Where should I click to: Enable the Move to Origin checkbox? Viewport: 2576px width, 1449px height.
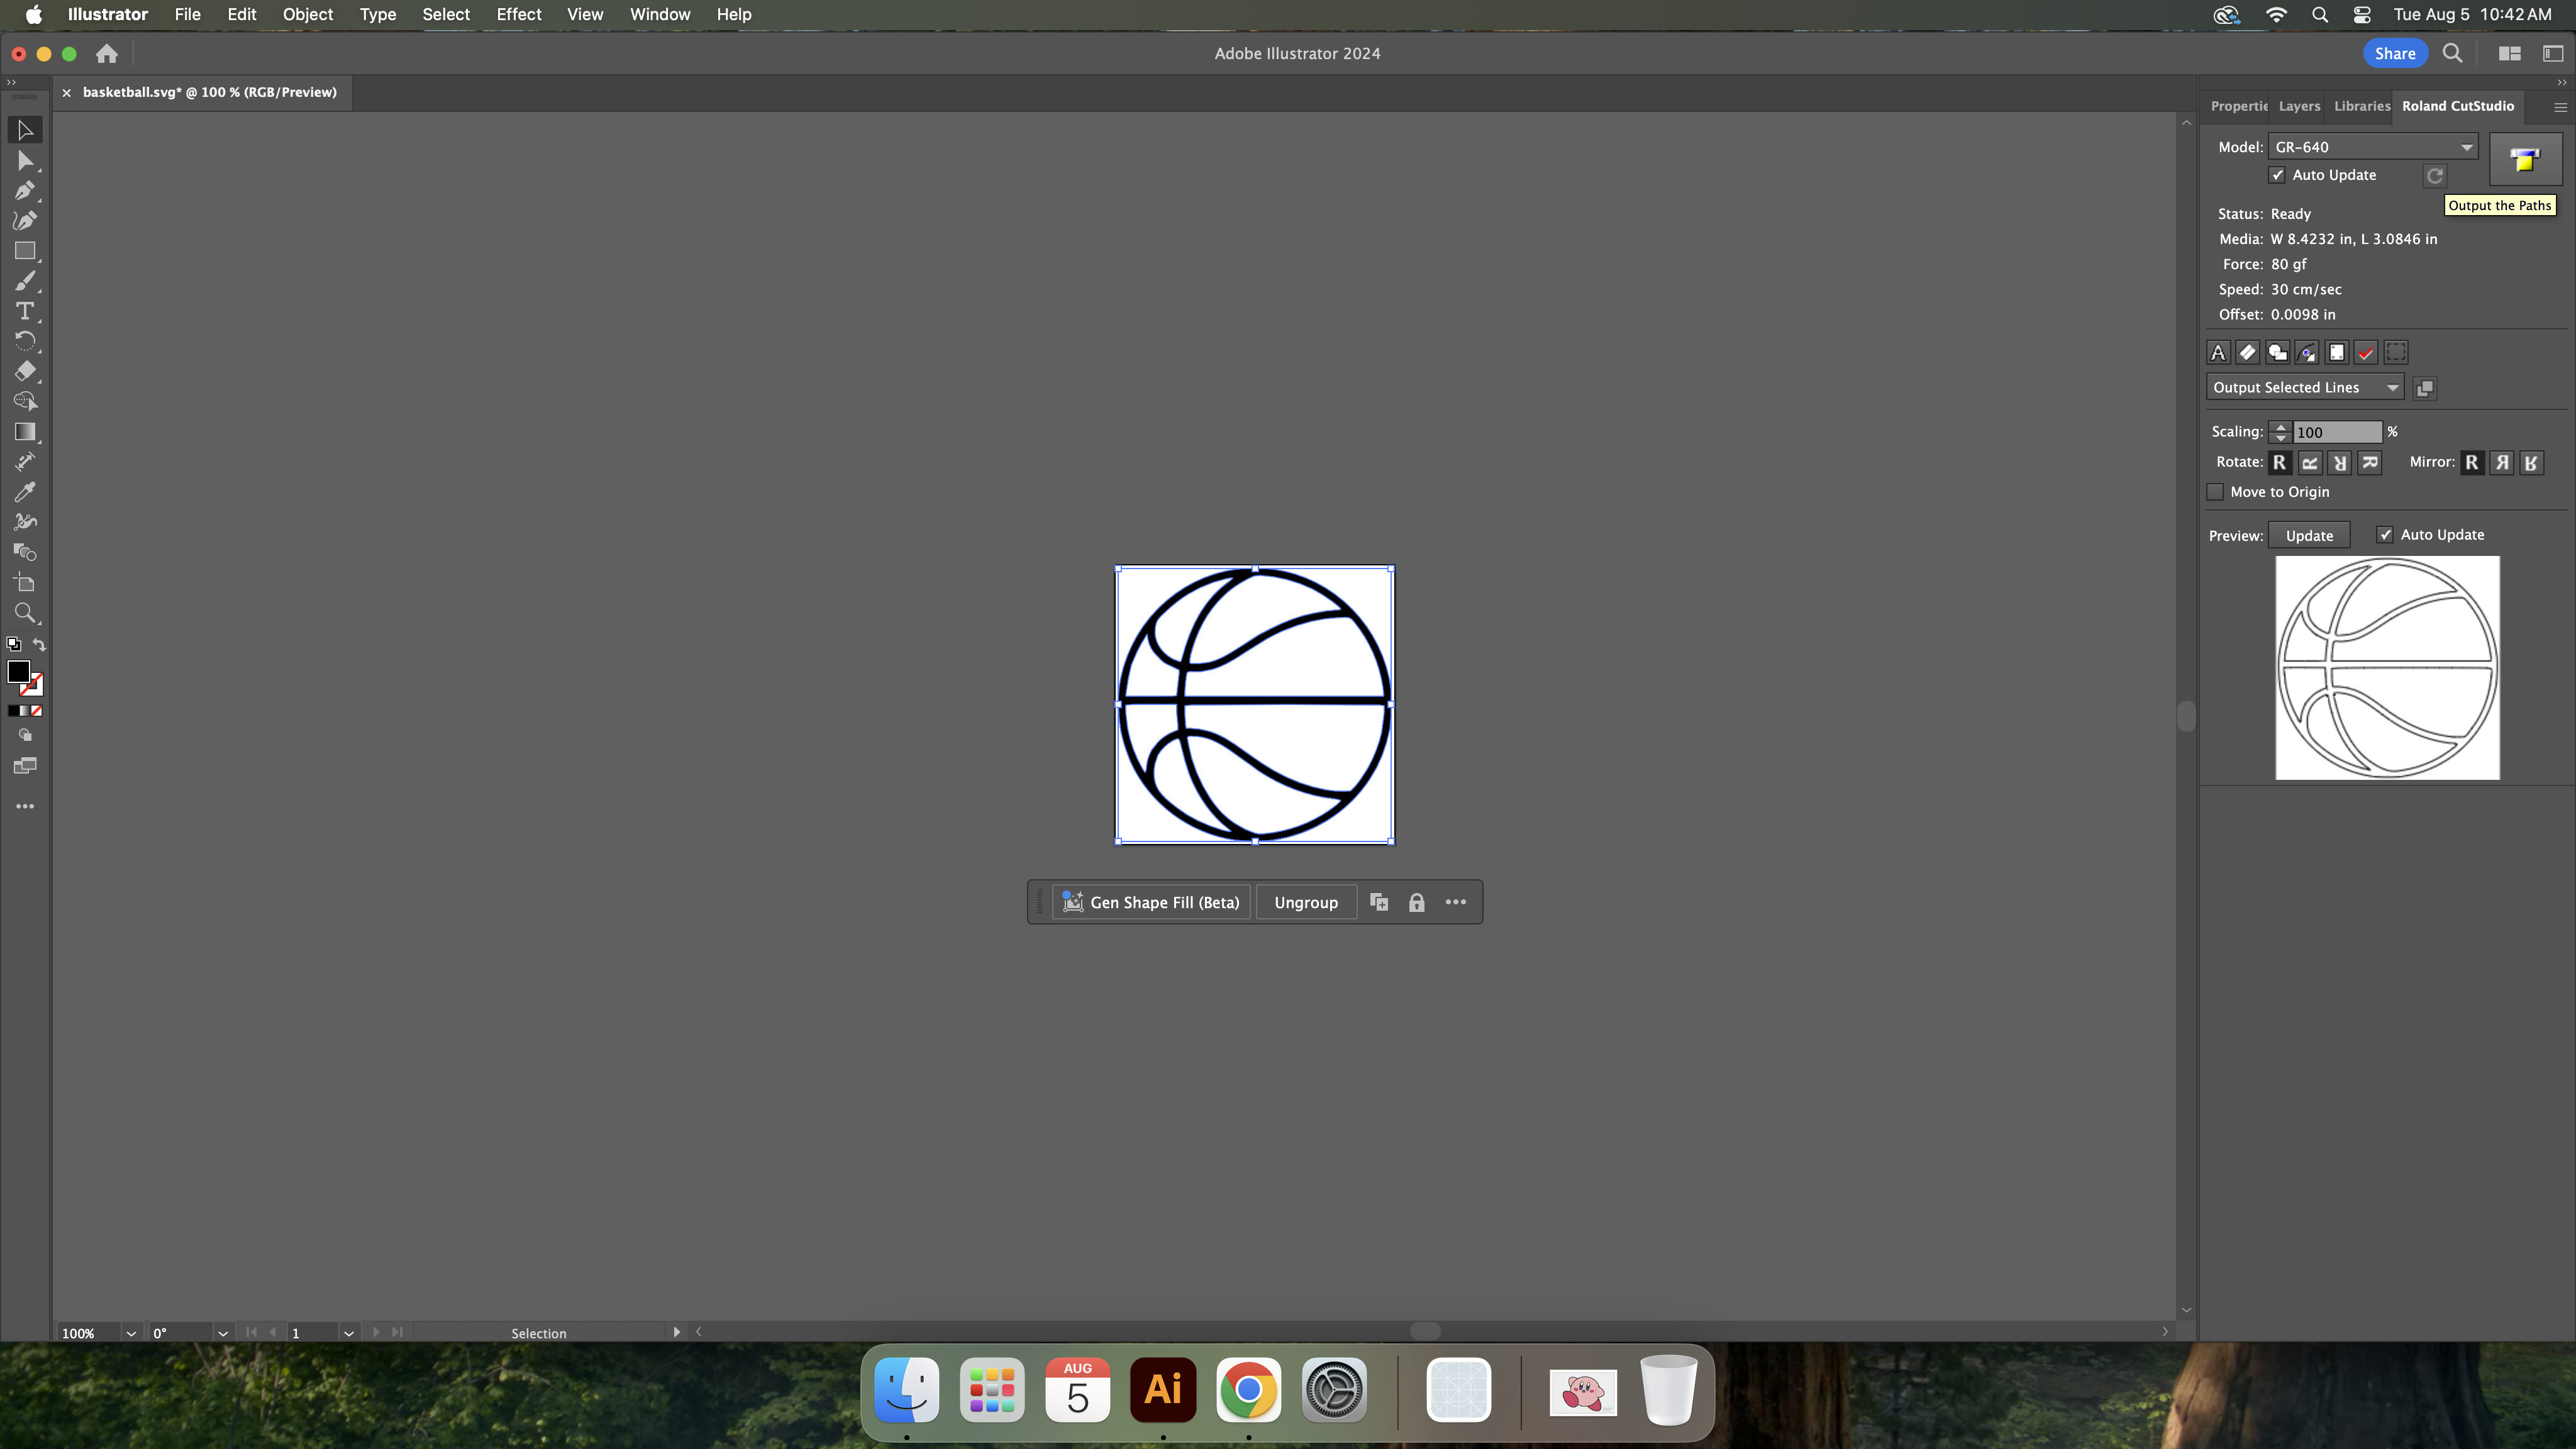[x=2215, y=492]
